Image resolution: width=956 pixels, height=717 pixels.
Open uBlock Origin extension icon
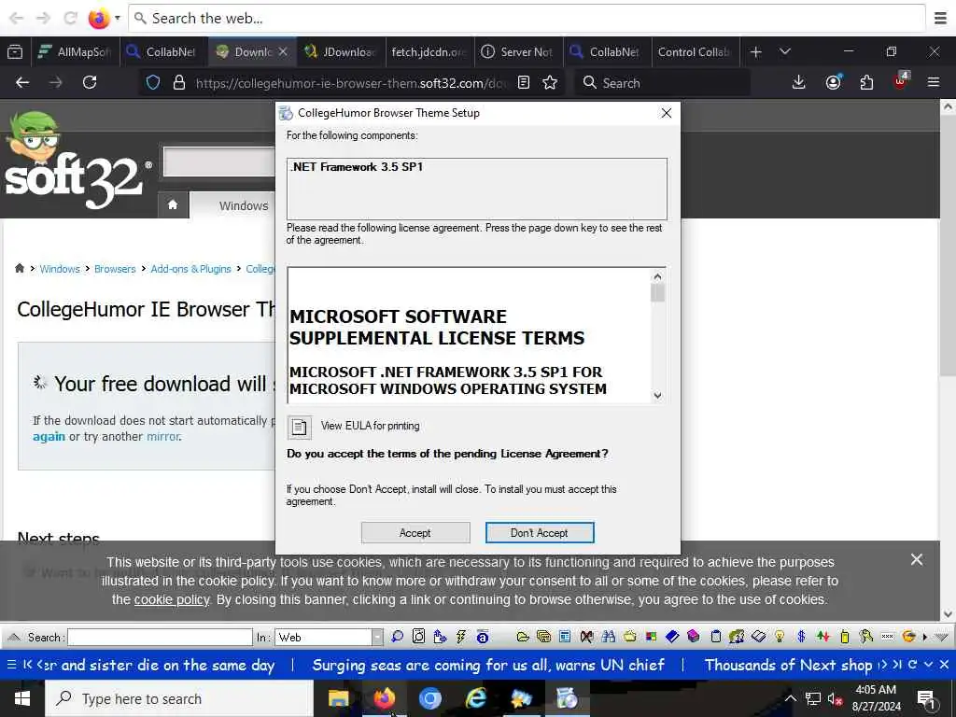(901, 82)
